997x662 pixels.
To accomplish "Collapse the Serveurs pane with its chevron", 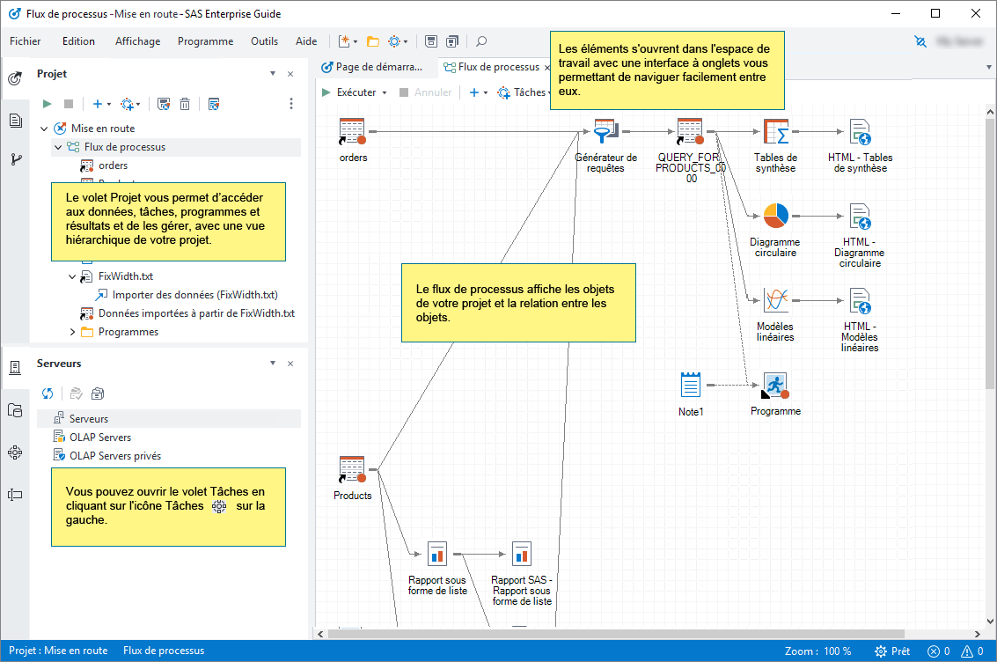I will (x=273, y=363).
